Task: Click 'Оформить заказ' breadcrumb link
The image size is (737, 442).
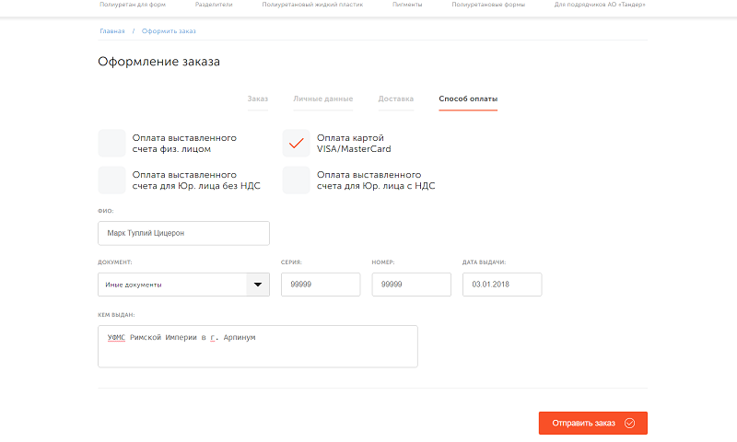Action: tap(169, 31)
